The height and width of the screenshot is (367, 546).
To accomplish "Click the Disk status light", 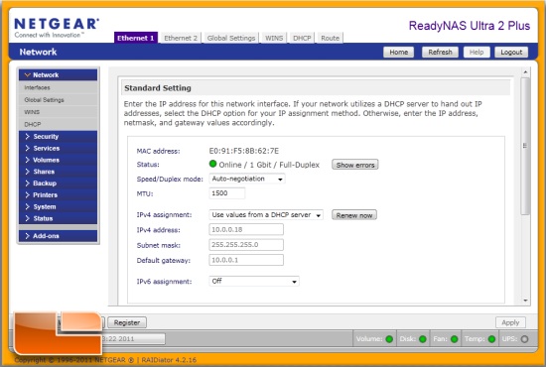I will click(422, 339).
